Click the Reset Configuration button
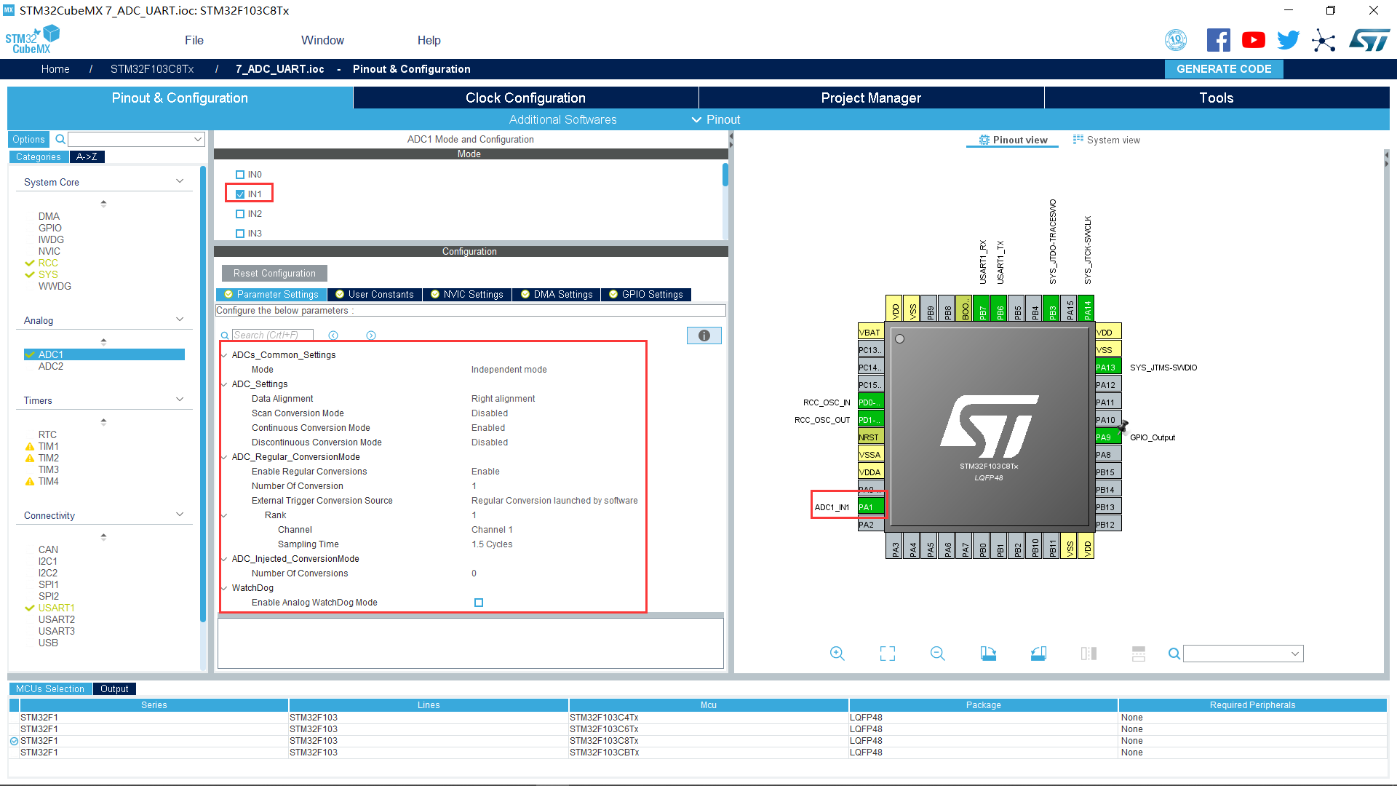Viewport: 1397px width, 786px height. point(274,273)
